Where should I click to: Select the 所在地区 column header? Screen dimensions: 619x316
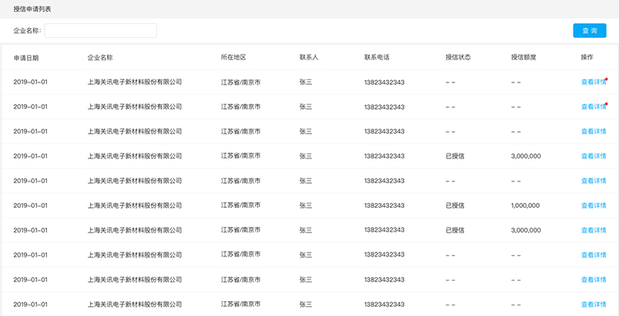(234, 58)
